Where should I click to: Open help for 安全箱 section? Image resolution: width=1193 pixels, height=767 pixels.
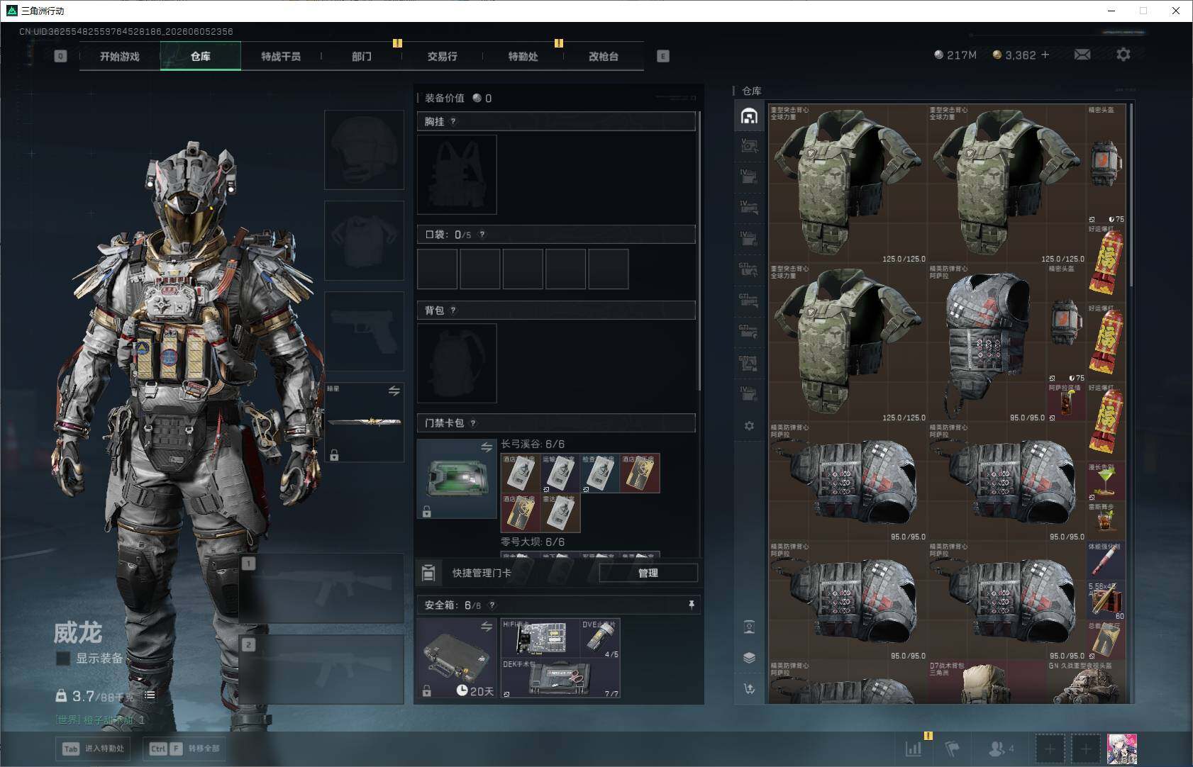click(492, 605)
